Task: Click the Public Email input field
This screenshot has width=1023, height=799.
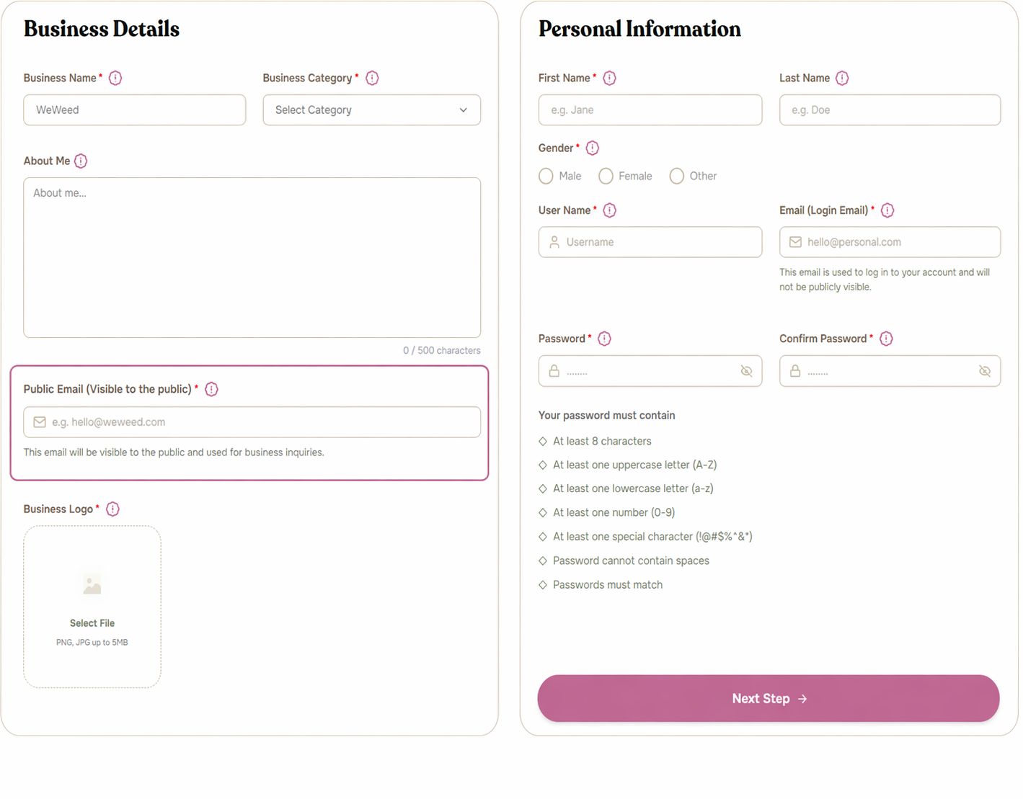Action: 252,422
